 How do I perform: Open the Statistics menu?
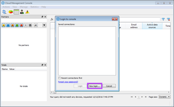(34, 7)
